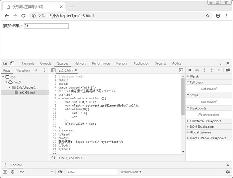Open the Network tab
This screenshot has height=178, width=233.
click(x=80, y=63)
